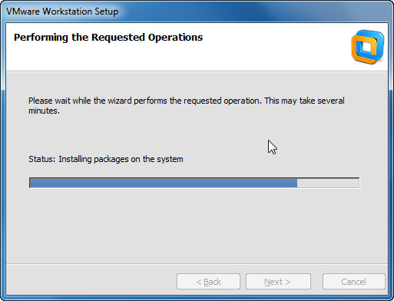The image size is (394, 301).
Task: Click the disabled Next > button
Action: coord(278,282)
